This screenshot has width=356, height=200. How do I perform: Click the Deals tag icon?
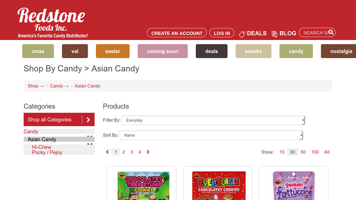click(x=242, y=34)
